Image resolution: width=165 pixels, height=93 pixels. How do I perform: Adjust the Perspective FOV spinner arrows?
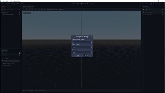92,42
